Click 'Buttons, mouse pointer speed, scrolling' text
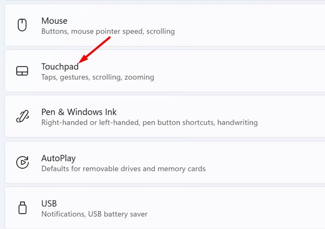This screenshot has width=325, height=229. click(x=108, y=31)
